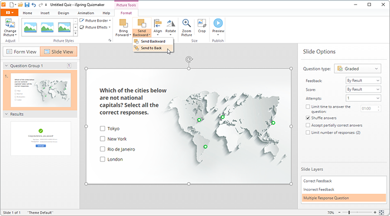This screenshot has width=390, height=216.
Task: Click the fit-to-window icon in status bar
Action: [381, 213]
